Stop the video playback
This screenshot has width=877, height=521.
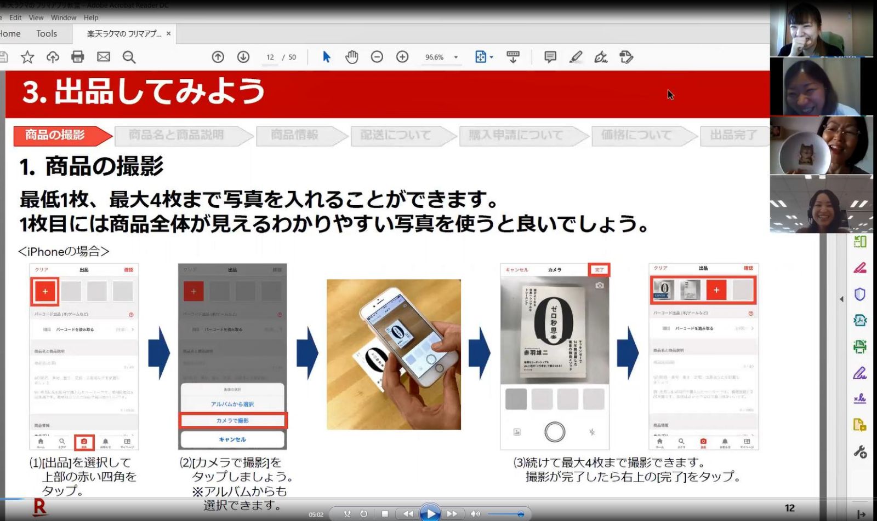(385, 514)
